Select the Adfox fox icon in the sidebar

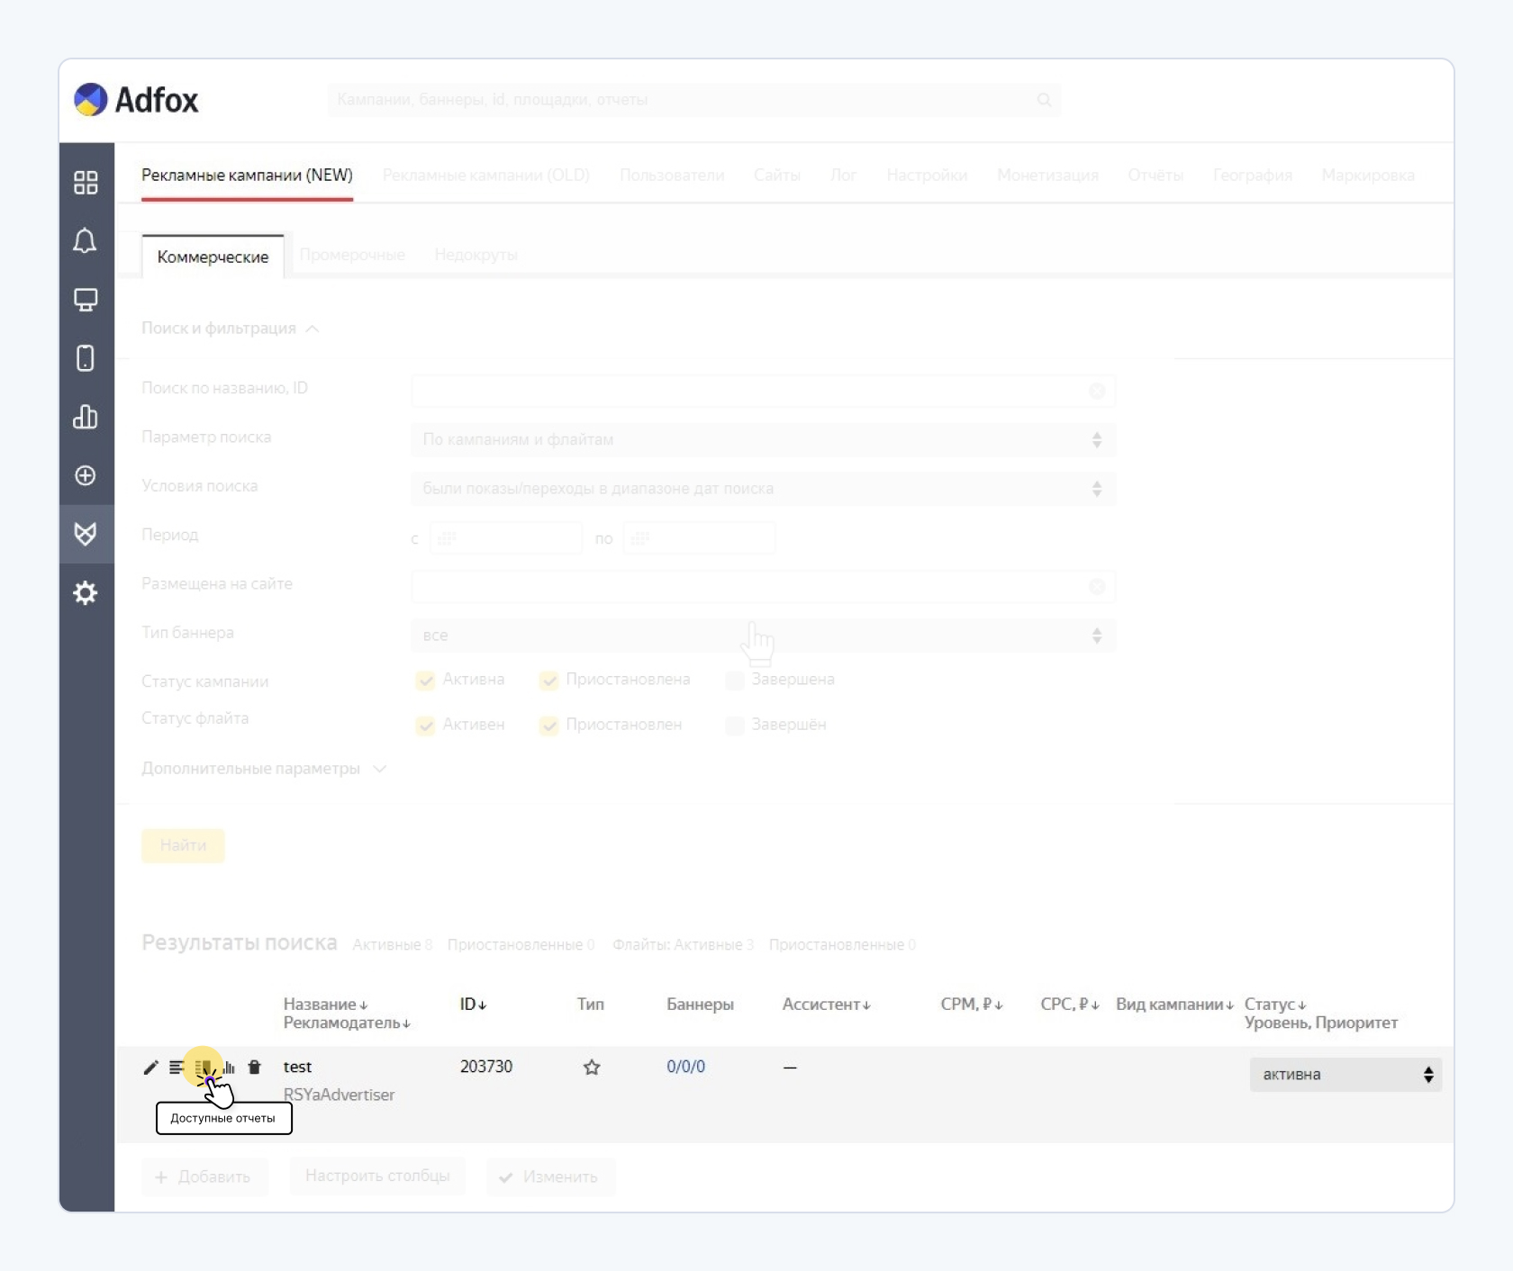click(x=86, y=534)
